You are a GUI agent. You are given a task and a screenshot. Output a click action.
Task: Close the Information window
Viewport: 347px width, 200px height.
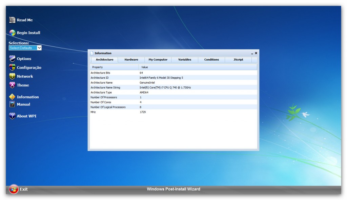(256, 53)
